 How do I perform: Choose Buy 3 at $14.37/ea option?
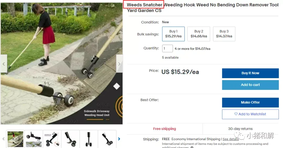click(x=224, y=34)
